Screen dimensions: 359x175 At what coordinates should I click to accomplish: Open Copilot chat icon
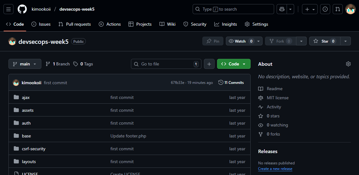coord(281,9)
